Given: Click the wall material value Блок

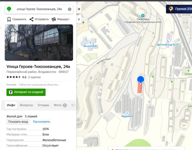Looking at the screenshot, I should [x=46, y=135].
